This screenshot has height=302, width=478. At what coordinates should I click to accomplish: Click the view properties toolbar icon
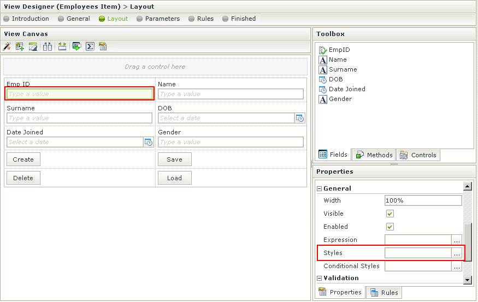(103, 46)
